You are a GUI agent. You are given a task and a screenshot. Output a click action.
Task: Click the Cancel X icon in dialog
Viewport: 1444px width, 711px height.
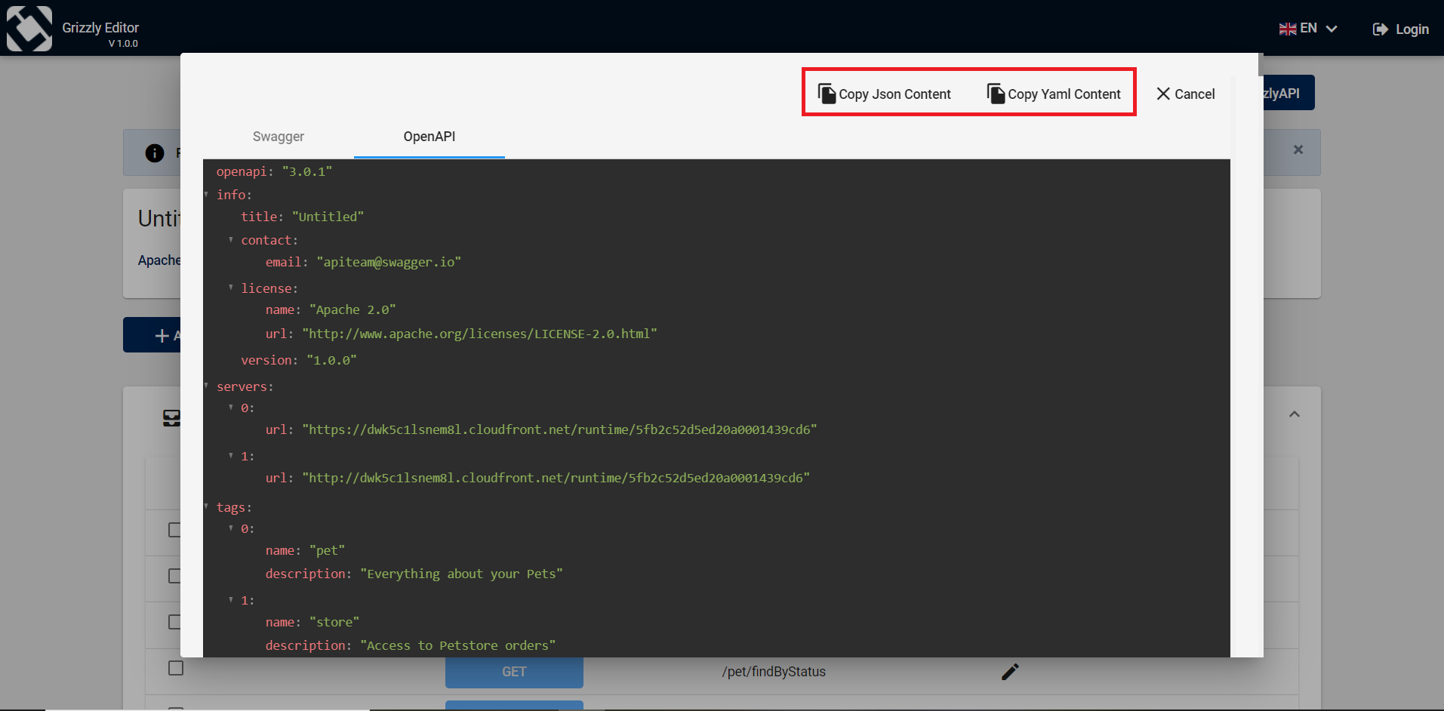pyautogui.click(x=1163, y=94)
